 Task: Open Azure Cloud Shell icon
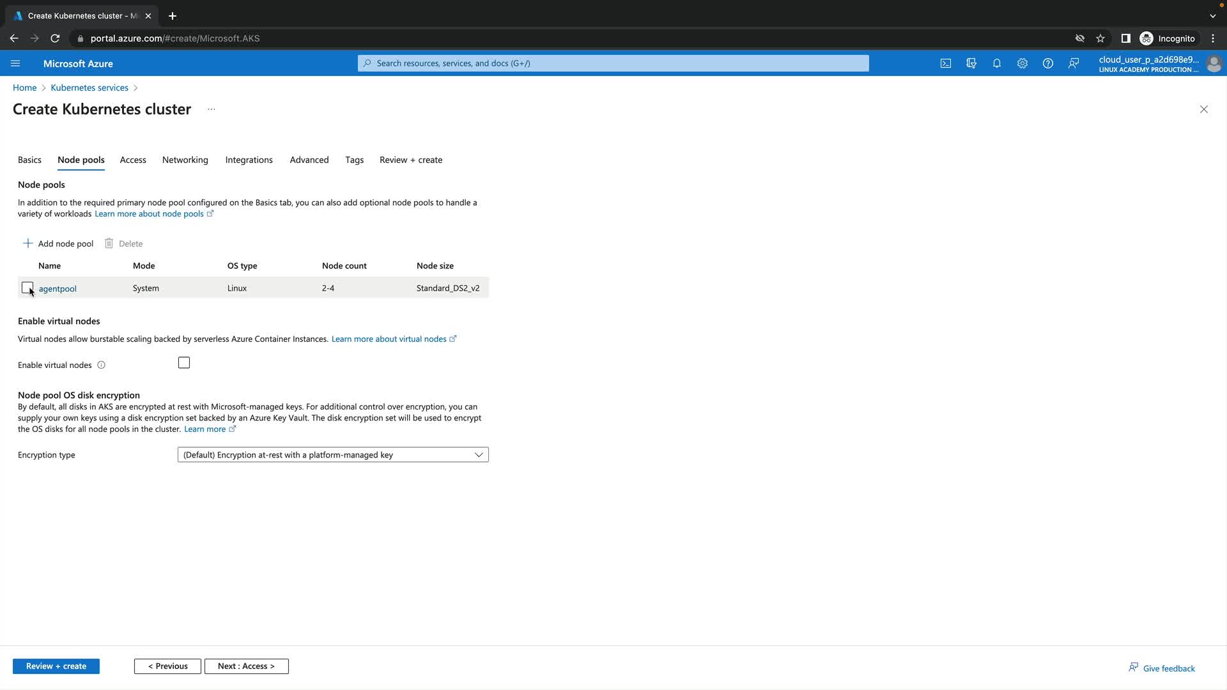[x=945, y=63]
